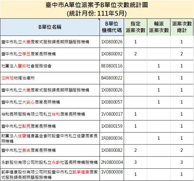Select the 社團法人馨如社會服務協會 name cell
This screenshot has width=194, height=181.
[50, 66]
